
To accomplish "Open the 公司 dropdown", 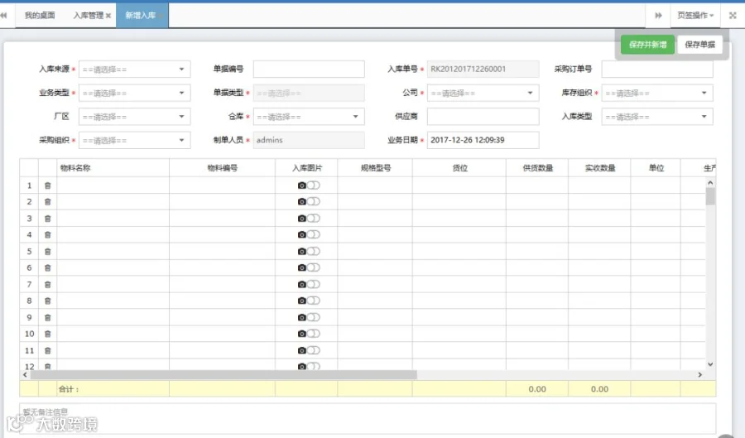I will (x=483, y=93).
